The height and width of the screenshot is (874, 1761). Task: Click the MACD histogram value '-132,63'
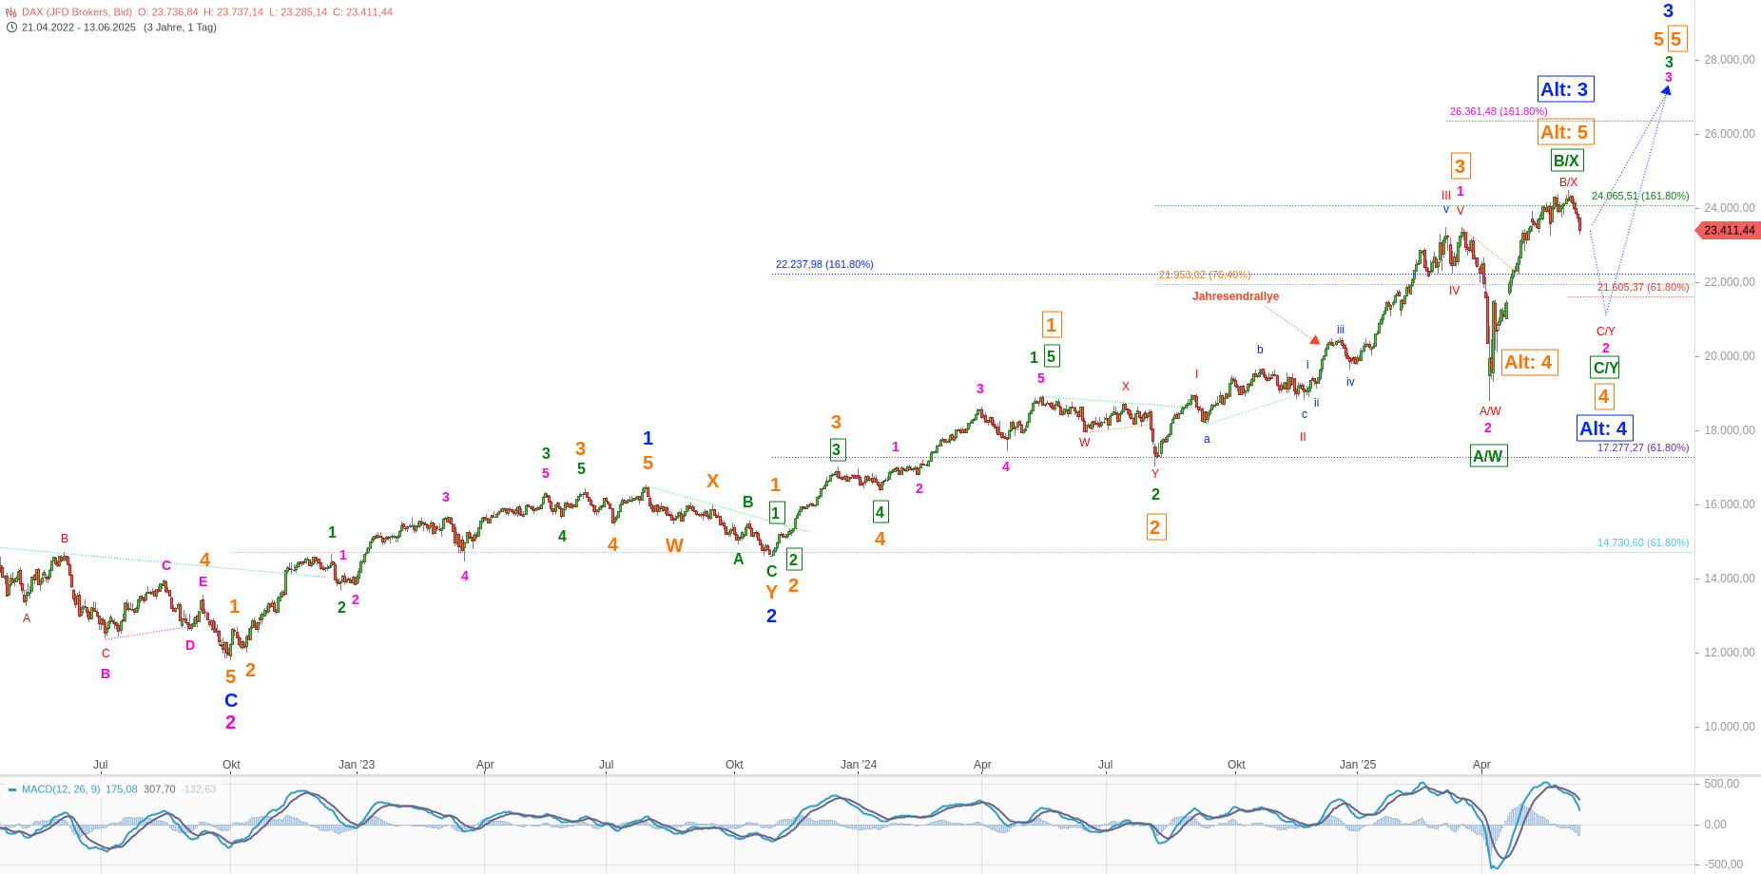pos(199,789)
